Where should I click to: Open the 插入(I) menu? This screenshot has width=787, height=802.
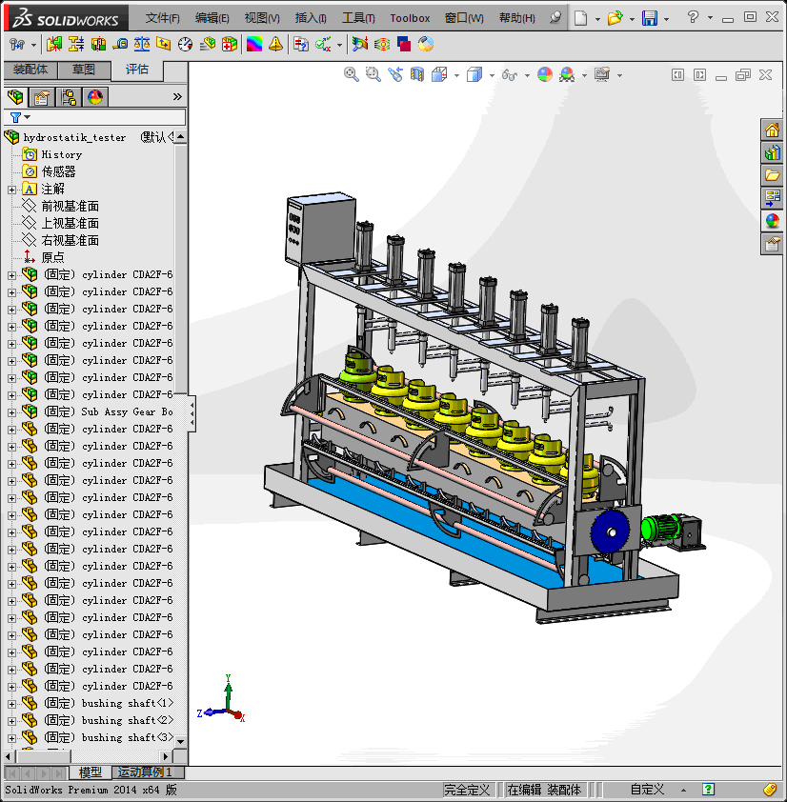[x=311, y=18]
